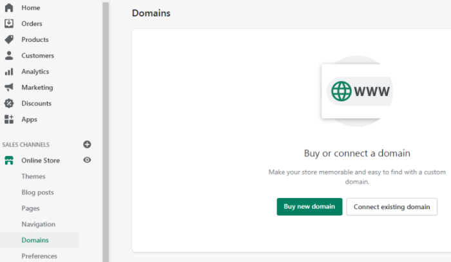Open Preferences submenu item
Image resolution: width=451 pixels, height=262 pixels.
coord(39,256)
